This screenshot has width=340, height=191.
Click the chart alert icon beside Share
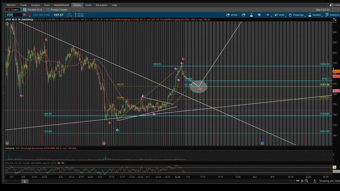243,15
